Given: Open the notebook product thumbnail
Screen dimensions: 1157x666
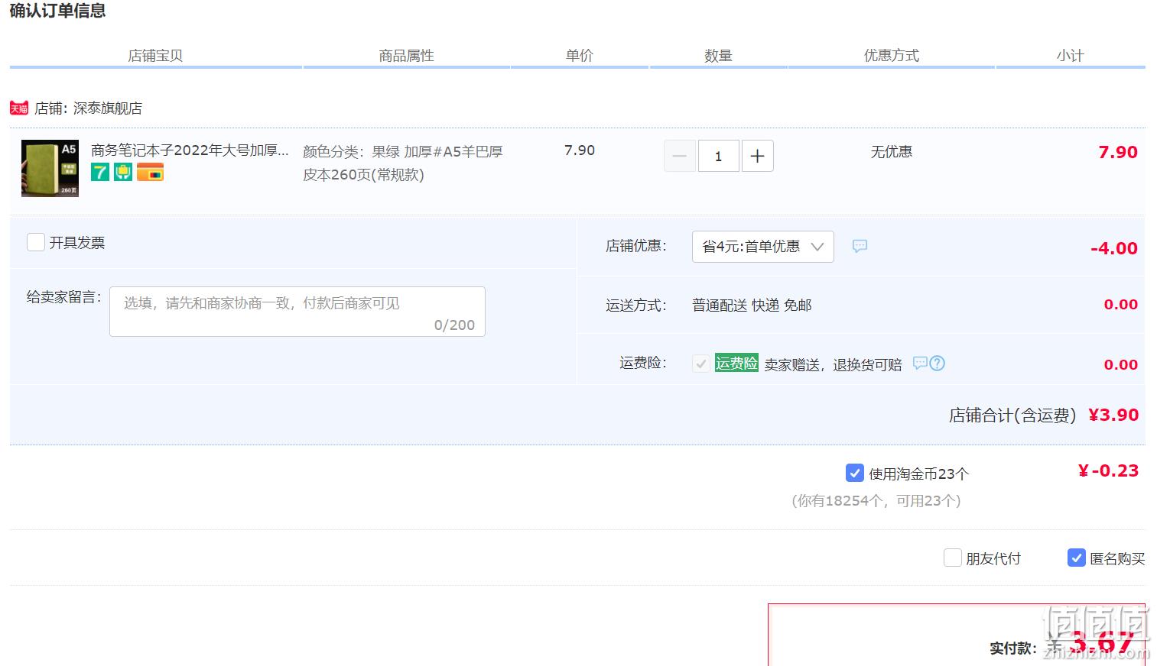Looking at the screenshot, I should tap(50, 168).
